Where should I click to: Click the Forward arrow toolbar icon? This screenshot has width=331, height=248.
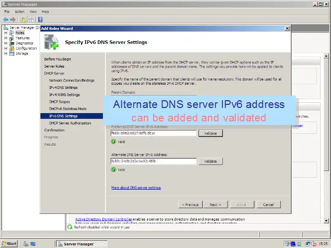click(13, 20)
